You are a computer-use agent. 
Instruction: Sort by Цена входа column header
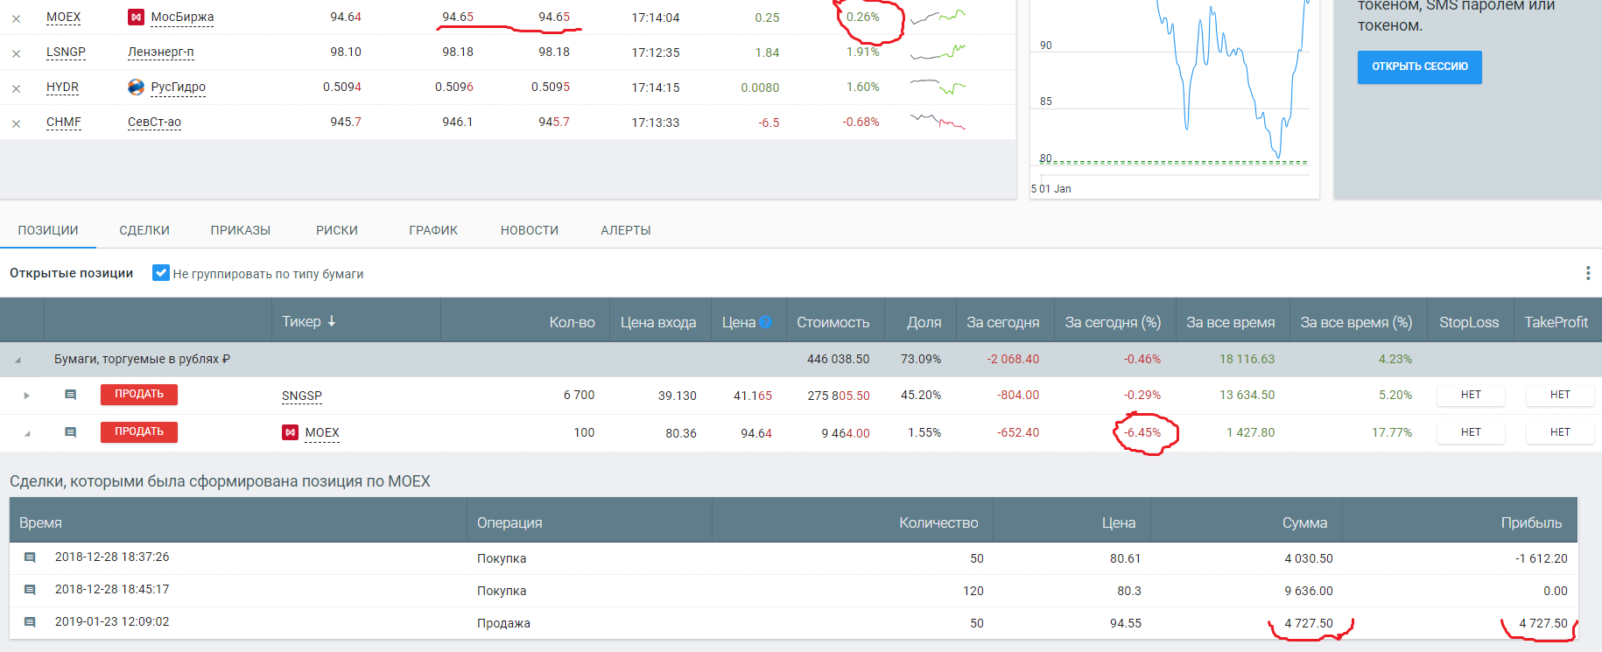(658, 322)
